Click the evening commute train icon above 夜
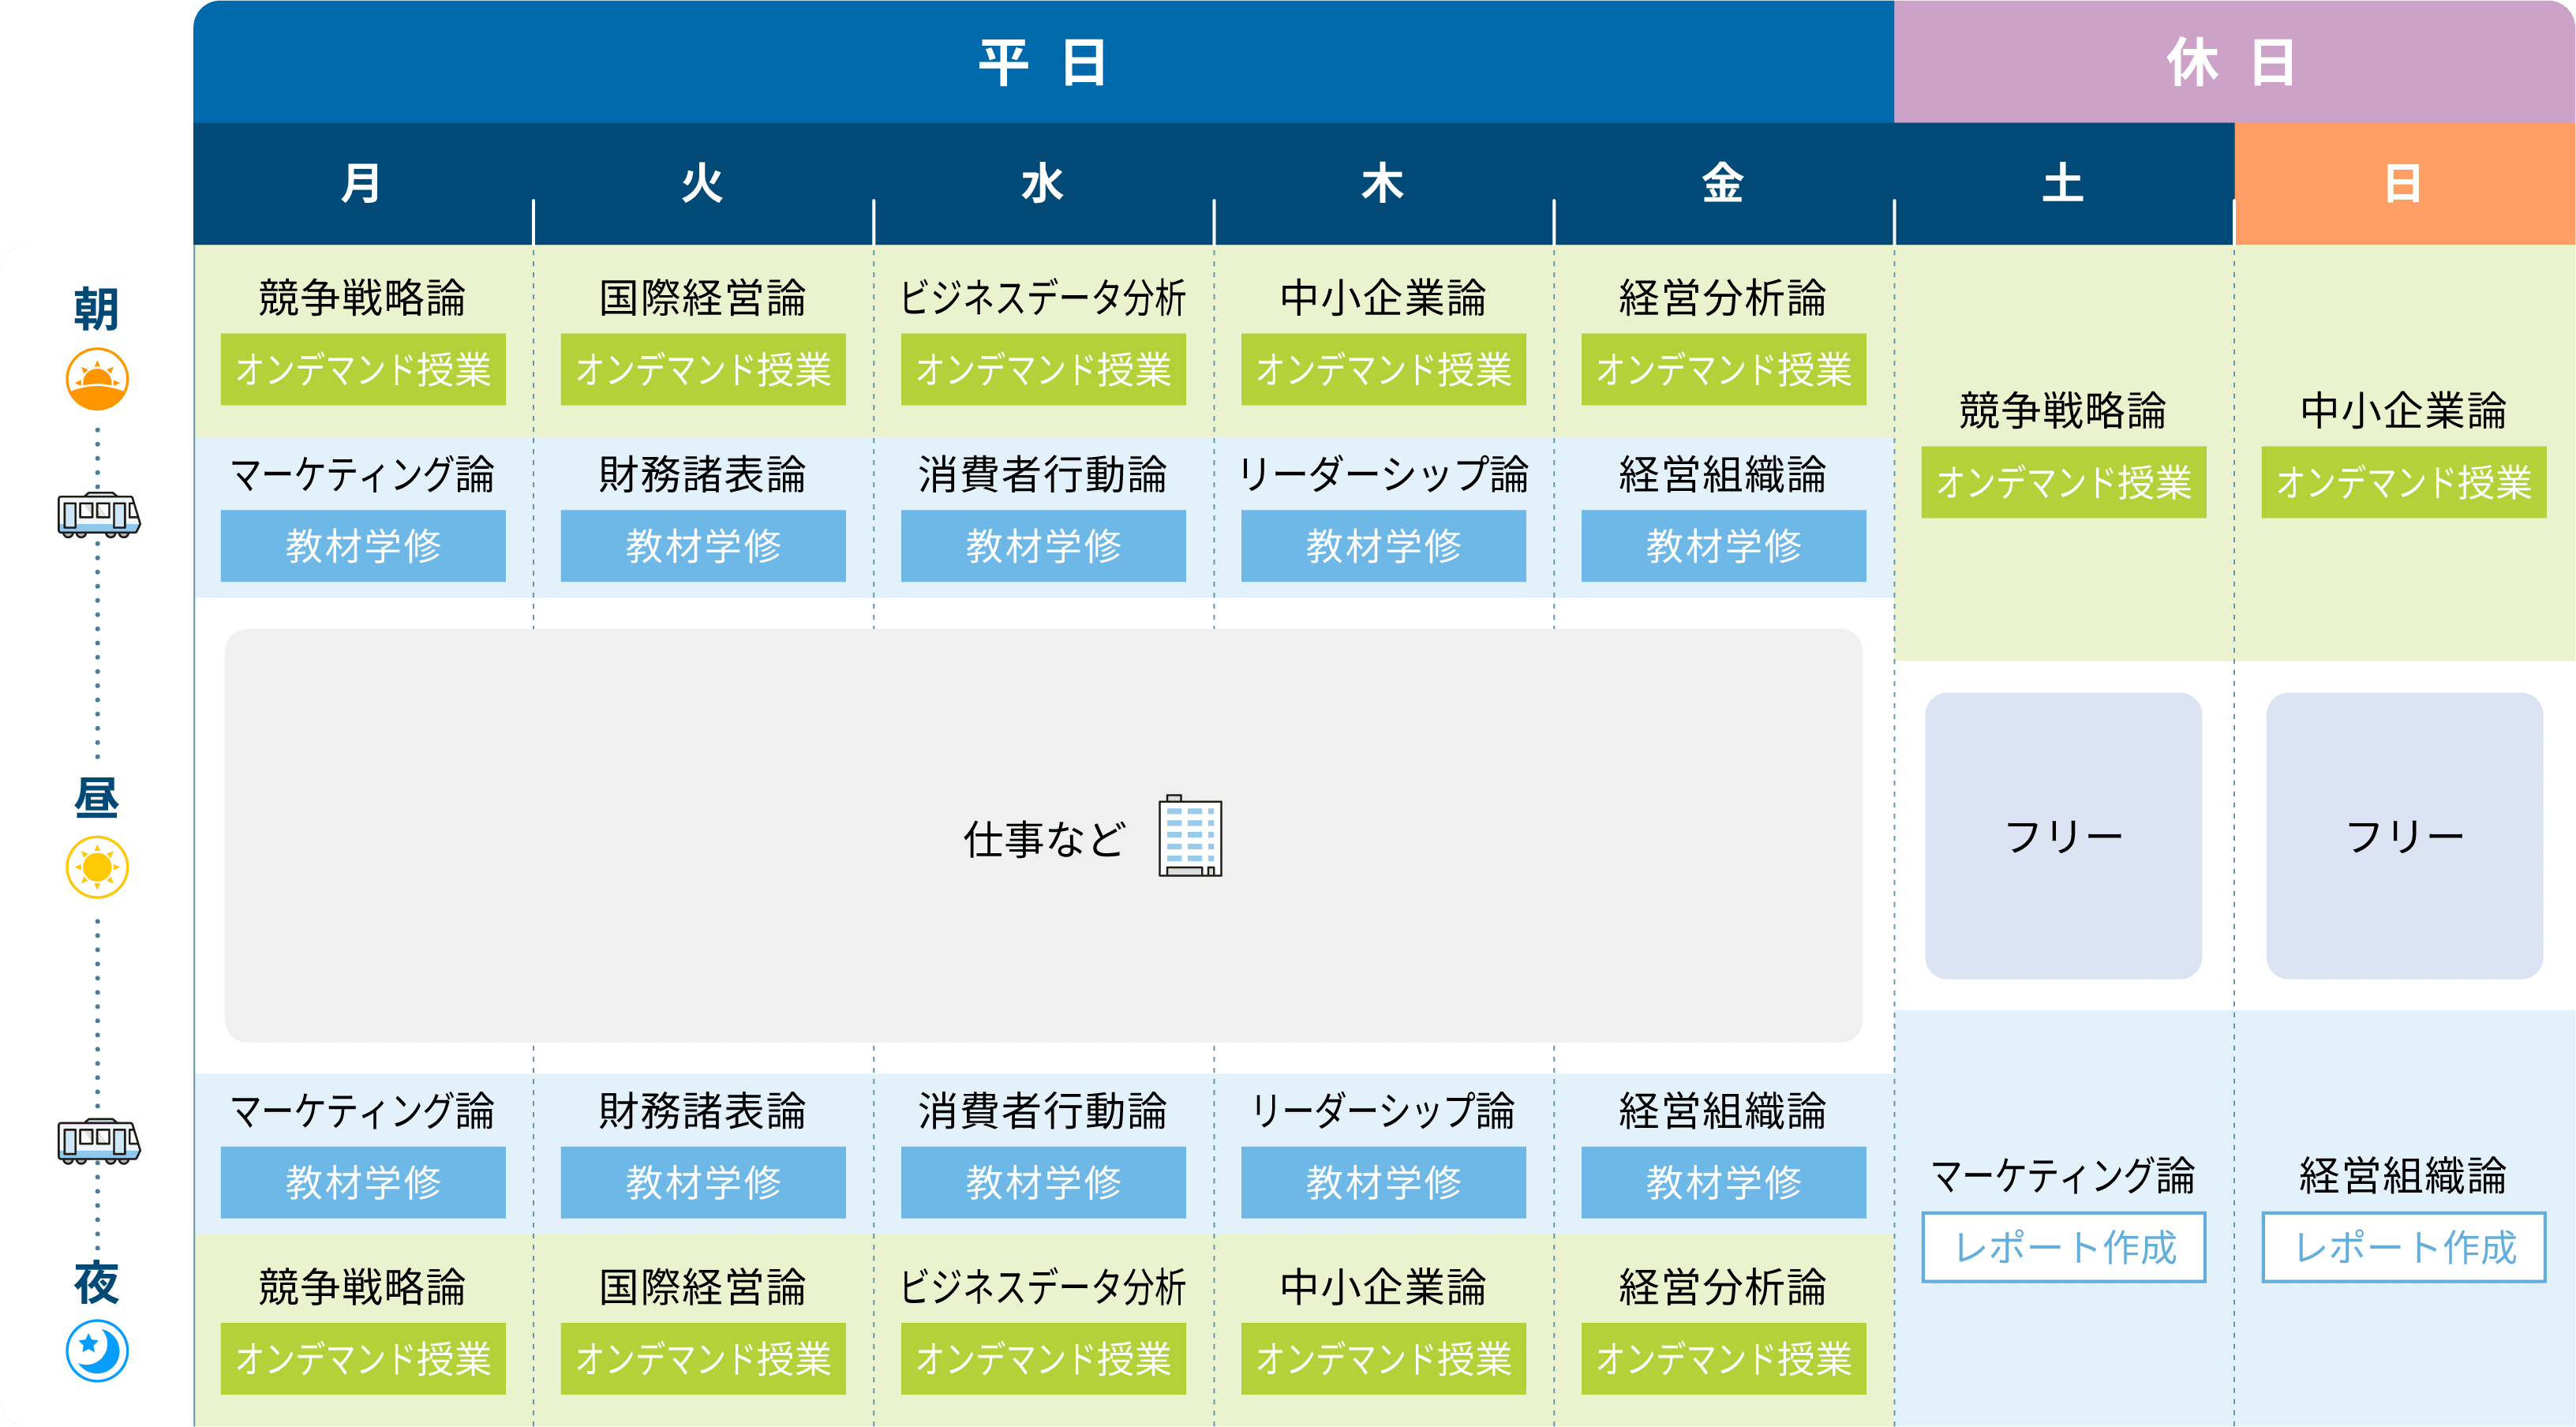 coord(98,1141)
